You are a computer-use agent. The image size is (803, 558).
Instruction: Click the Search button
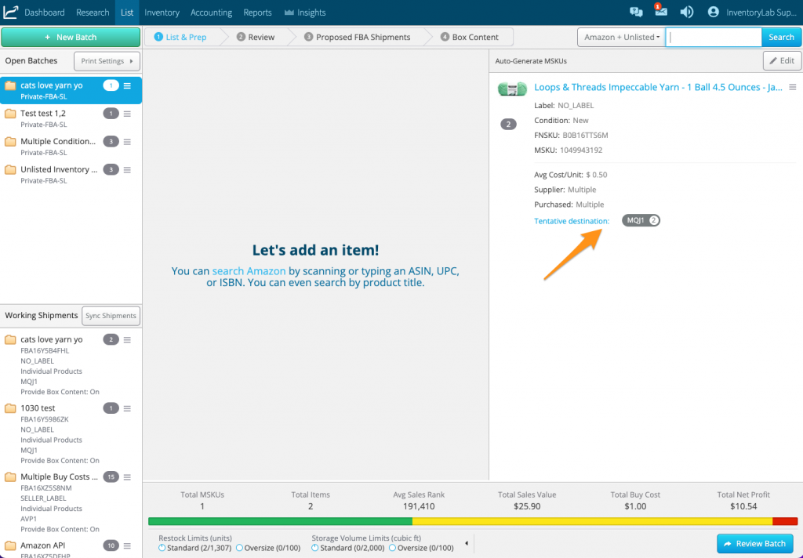781,38
